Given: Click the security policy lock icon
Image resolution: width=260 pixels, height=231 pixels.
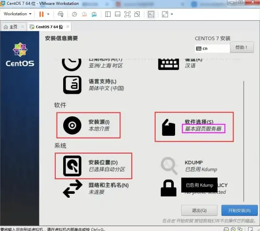Looking at the screenshot, I should click(168, 188).
